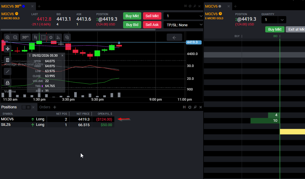This screenshot has width=305, height=179.
Task: Toggle Positions tab layout view switch
Action: click(x=26, y=107)
